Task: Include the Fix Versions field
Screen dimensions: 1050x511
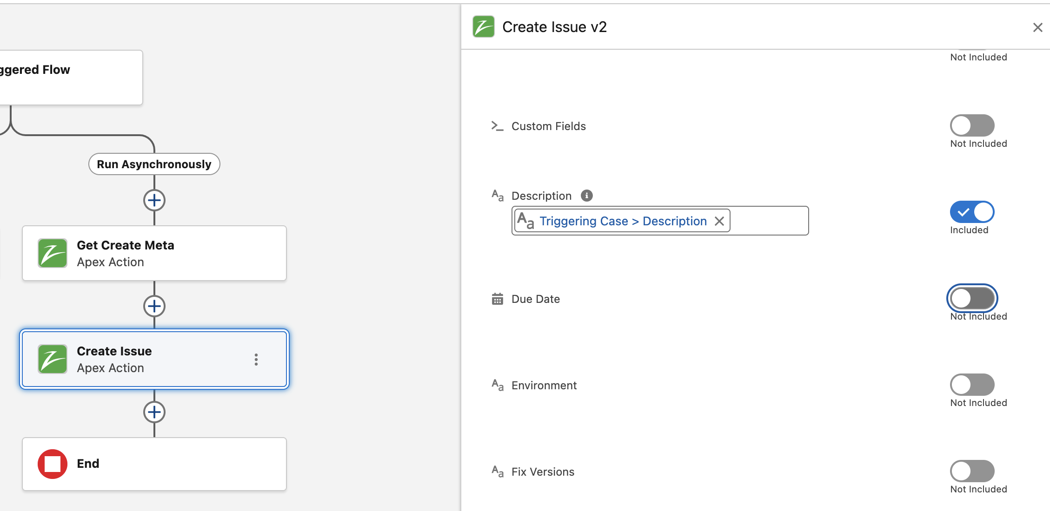Action: point(972,471)
